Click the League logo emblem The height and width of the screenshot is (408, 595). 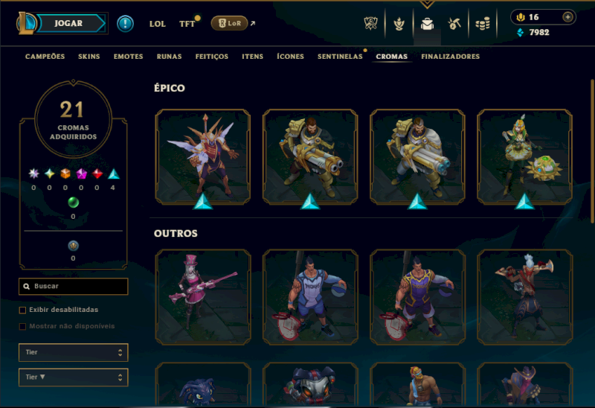tap(26, 23)
